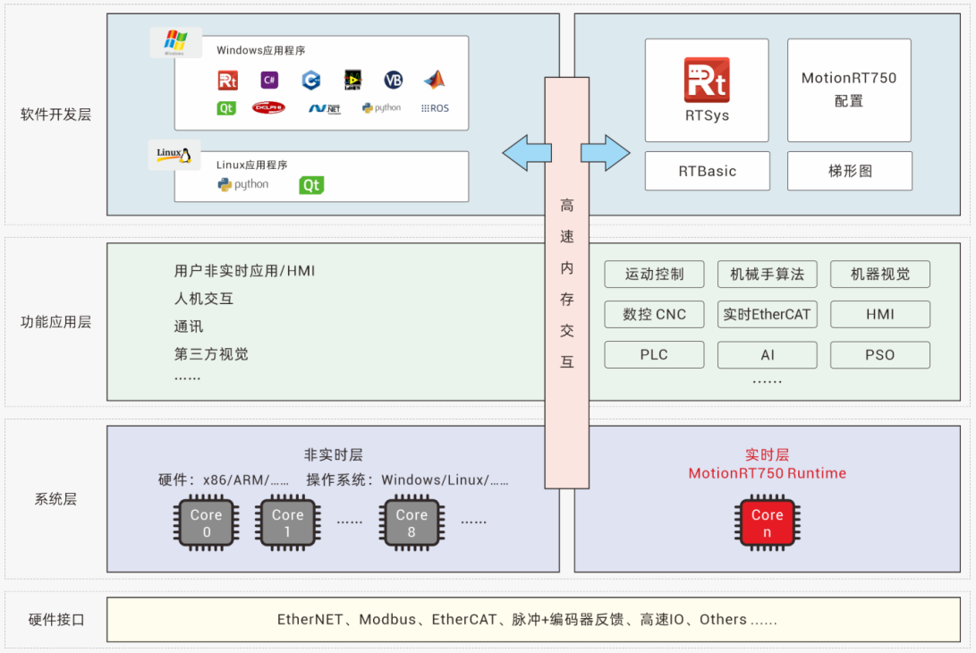Click the Qt icon in Windows应用程序

(226, 108)
